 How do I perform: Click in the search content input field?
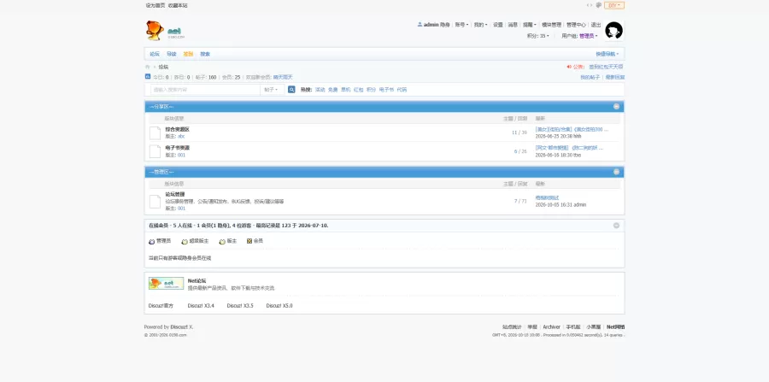[205, 90]
